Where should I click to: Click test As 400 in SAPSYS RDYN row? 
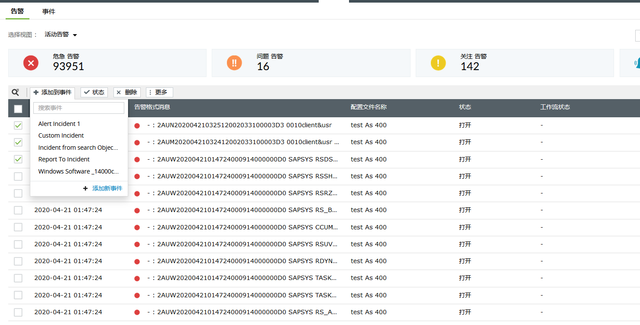tap(368, 261)
